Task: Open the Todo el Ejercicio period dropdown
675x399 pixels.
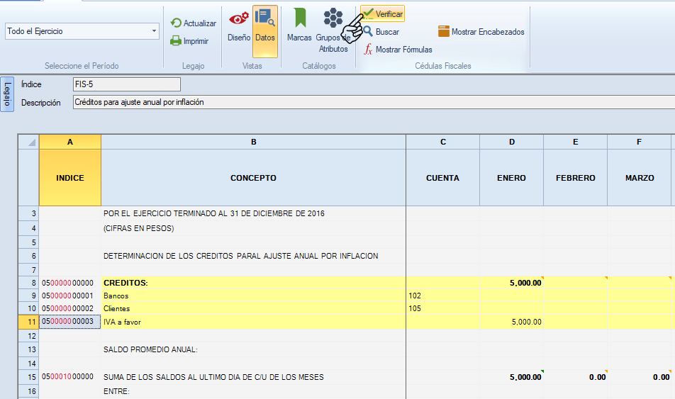Action: click(x=82, y=31)
